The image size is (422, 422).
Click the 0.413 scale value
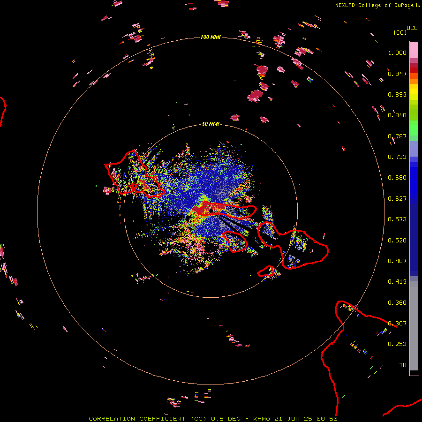[x=397, y=282]
